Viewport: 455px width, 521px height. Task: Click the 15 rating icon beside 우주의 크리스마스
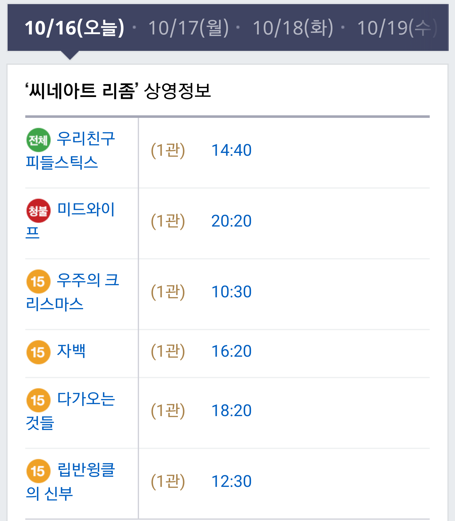click(38, 282)
